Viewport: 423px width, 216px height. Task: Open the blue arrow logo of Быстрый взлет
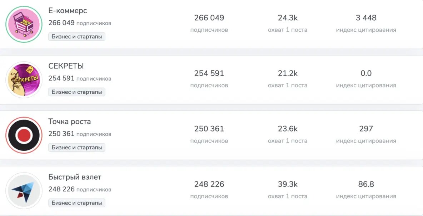click(24, 190)
